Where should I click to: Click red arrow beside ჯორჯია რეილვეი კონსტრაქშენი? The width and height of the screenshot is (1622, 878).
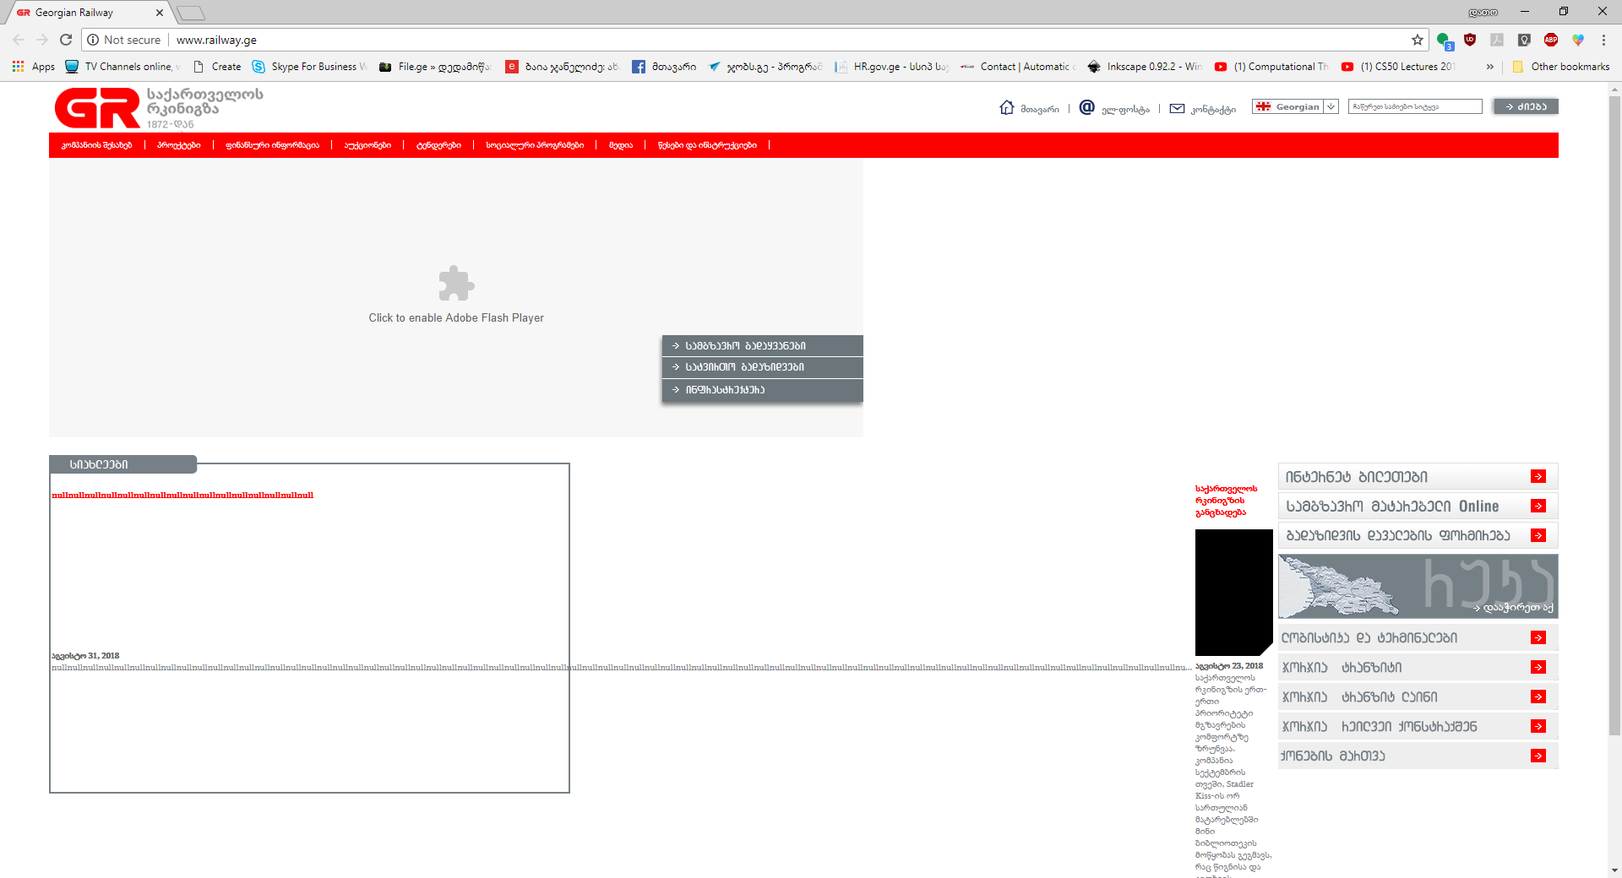coord(1538,727)
